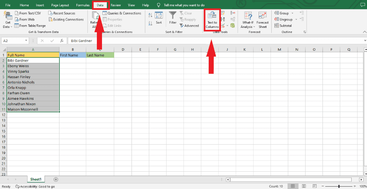Open the Help tab
The height and width of the screenshot is (189, 367).
146,5
